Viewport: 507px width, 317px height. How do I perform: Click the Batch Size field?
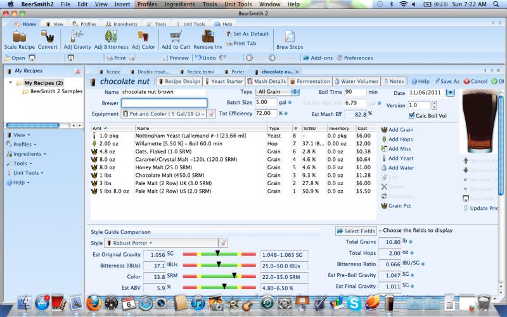click(x=266, y=103)
